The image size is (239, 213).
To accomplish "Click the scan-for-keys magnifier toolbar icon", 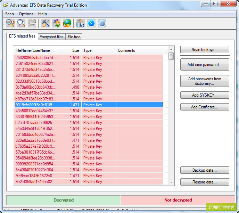I will (x=10, y=23).
